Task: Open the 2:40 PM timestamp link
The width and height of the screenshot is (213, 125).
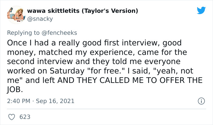Action: (19, 101)
